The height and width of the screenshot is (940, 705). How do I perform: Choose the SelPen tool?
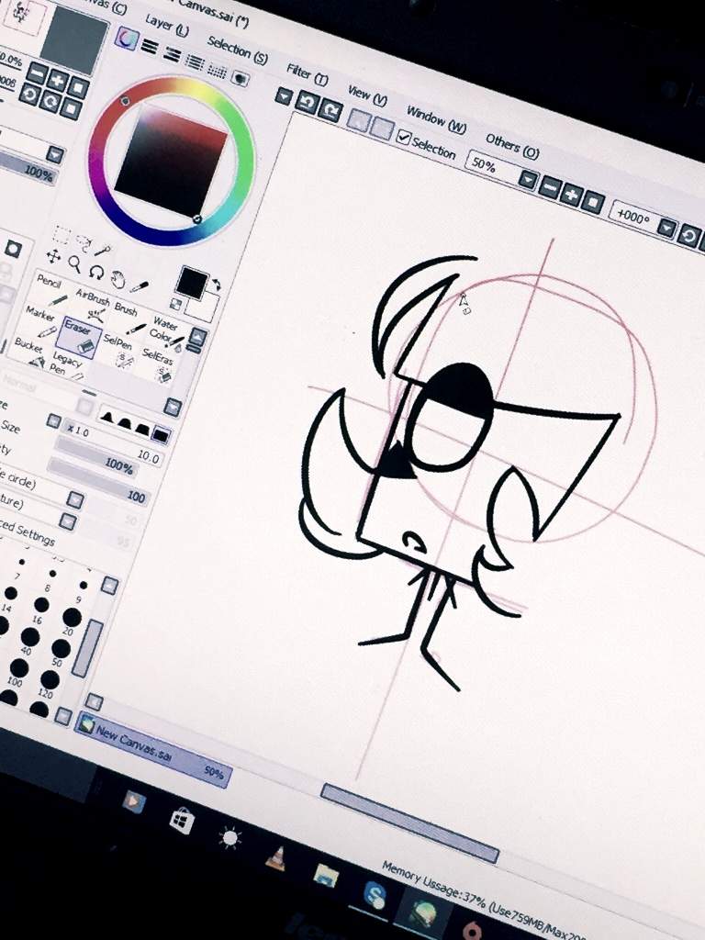point(120,350)
